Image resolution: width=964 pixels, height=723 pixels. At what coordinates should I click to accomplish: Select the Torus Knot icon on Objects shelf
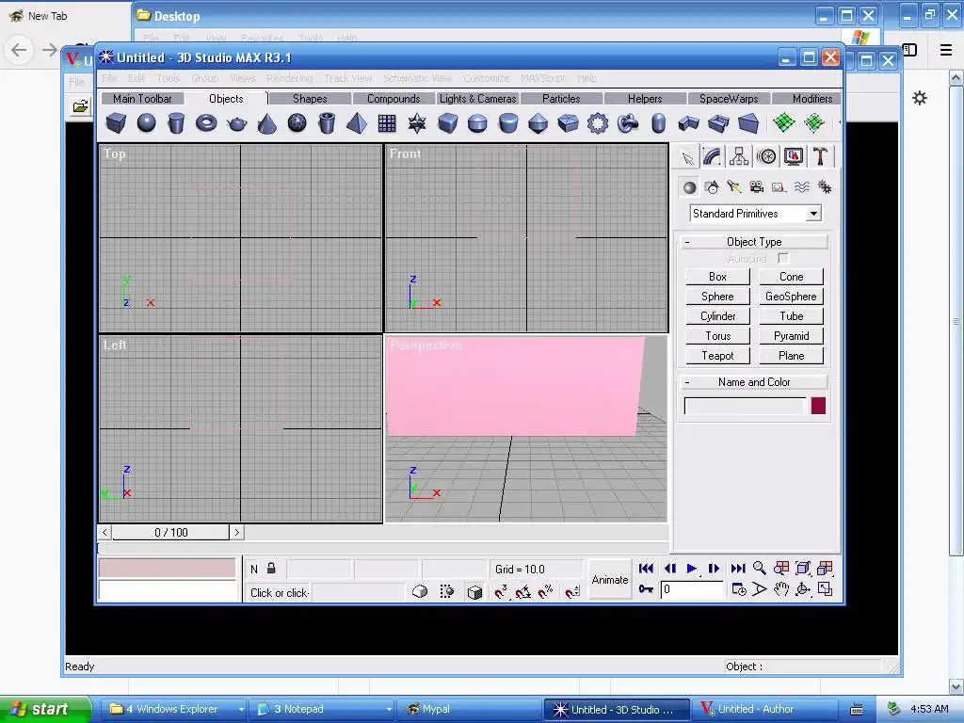coord(628,123)
